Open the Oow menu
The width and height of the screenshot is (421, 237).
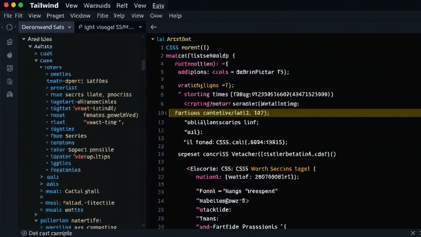[156, 16]
